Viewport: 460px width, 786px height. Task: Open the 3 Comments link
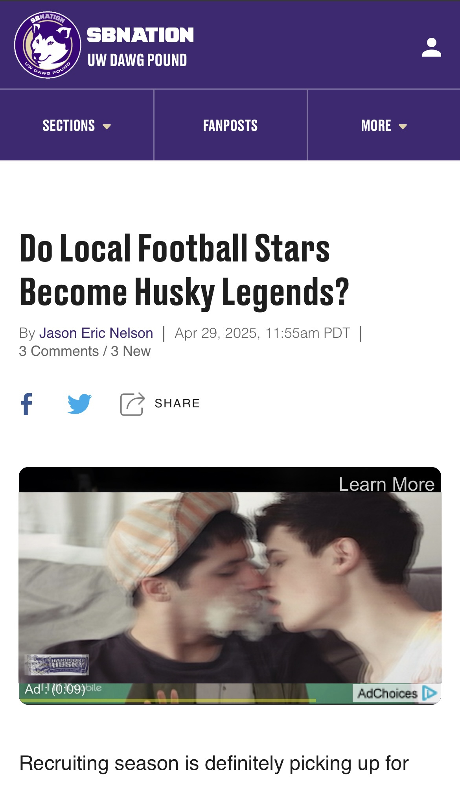coord(59,351)
